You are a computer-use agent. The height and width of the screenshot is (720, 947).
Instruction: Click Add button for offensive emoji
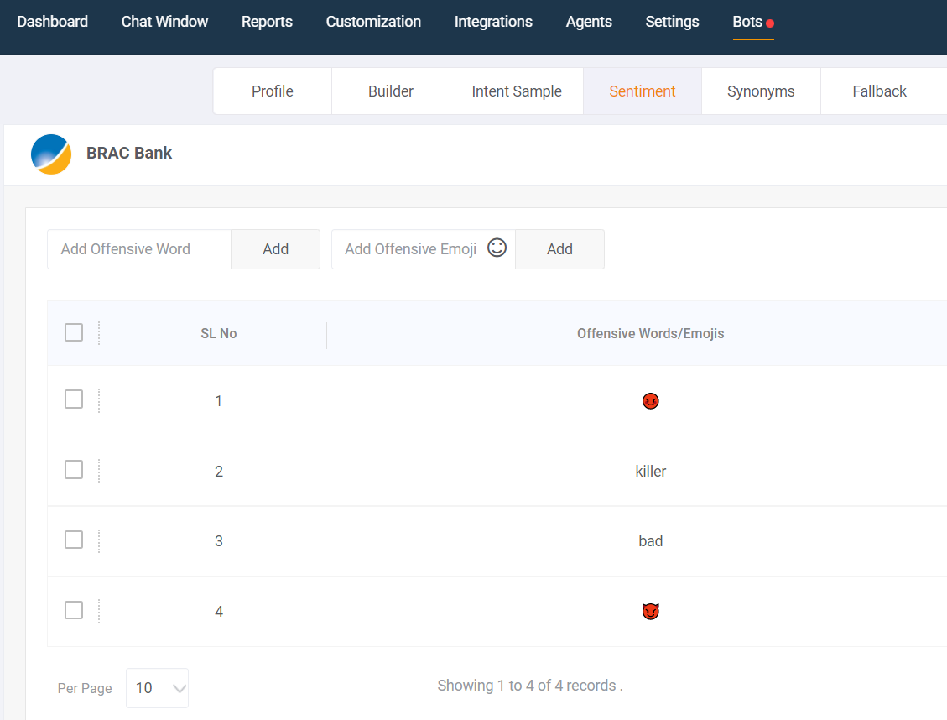559,249
